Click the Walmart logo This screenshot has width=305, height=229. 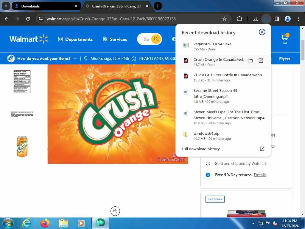(29, 39)
